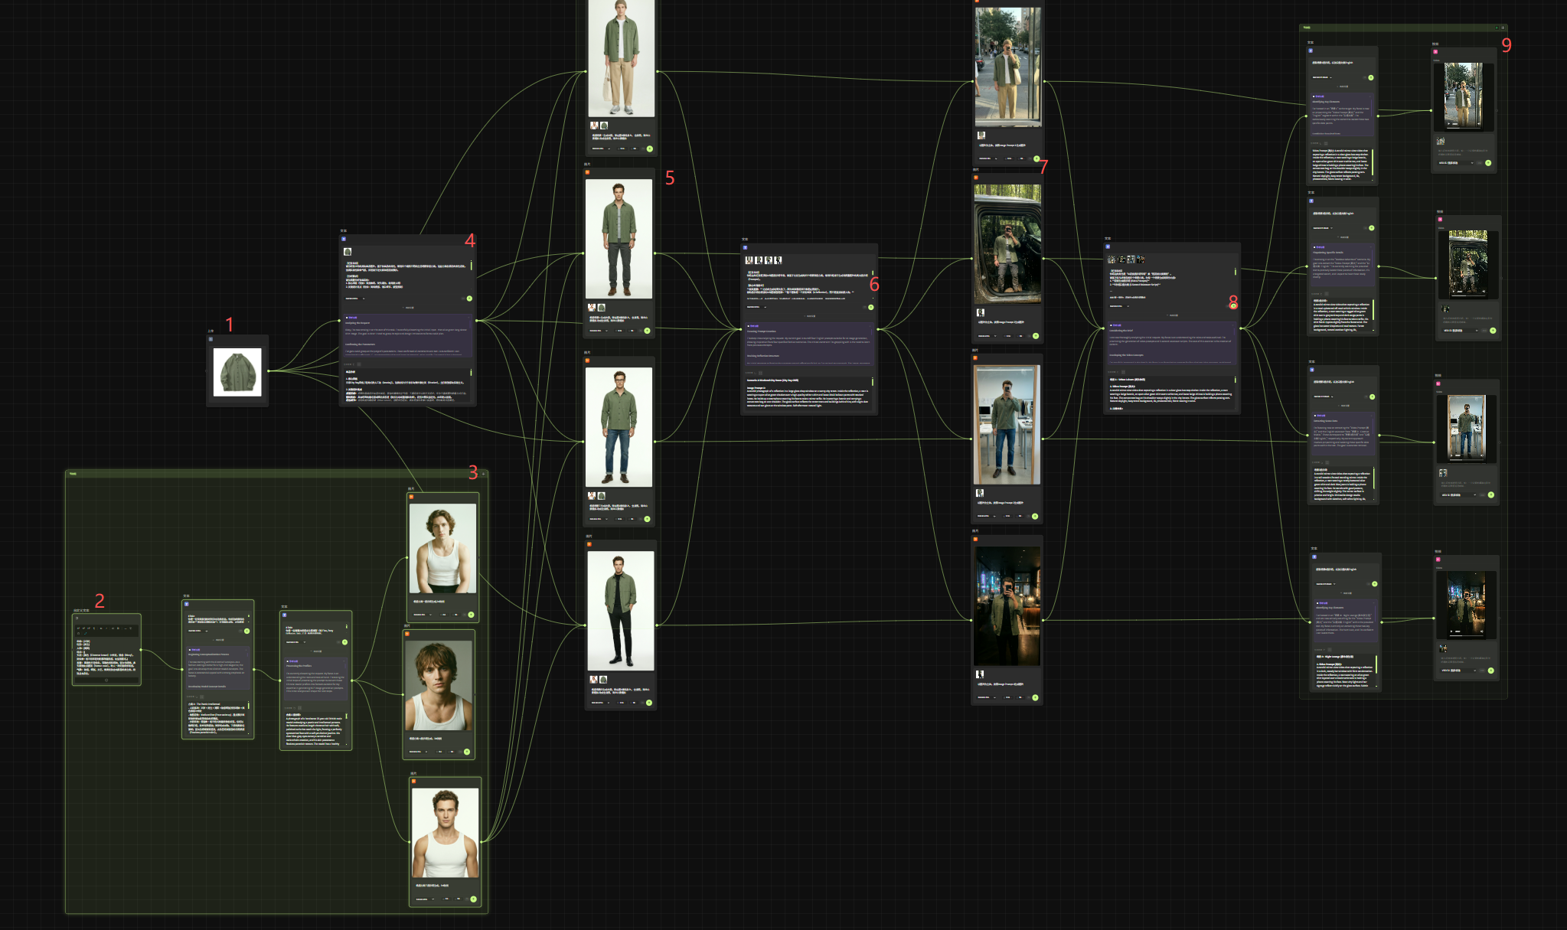Toggle small switch beside node 4 run button

click(x=463, y=299)
